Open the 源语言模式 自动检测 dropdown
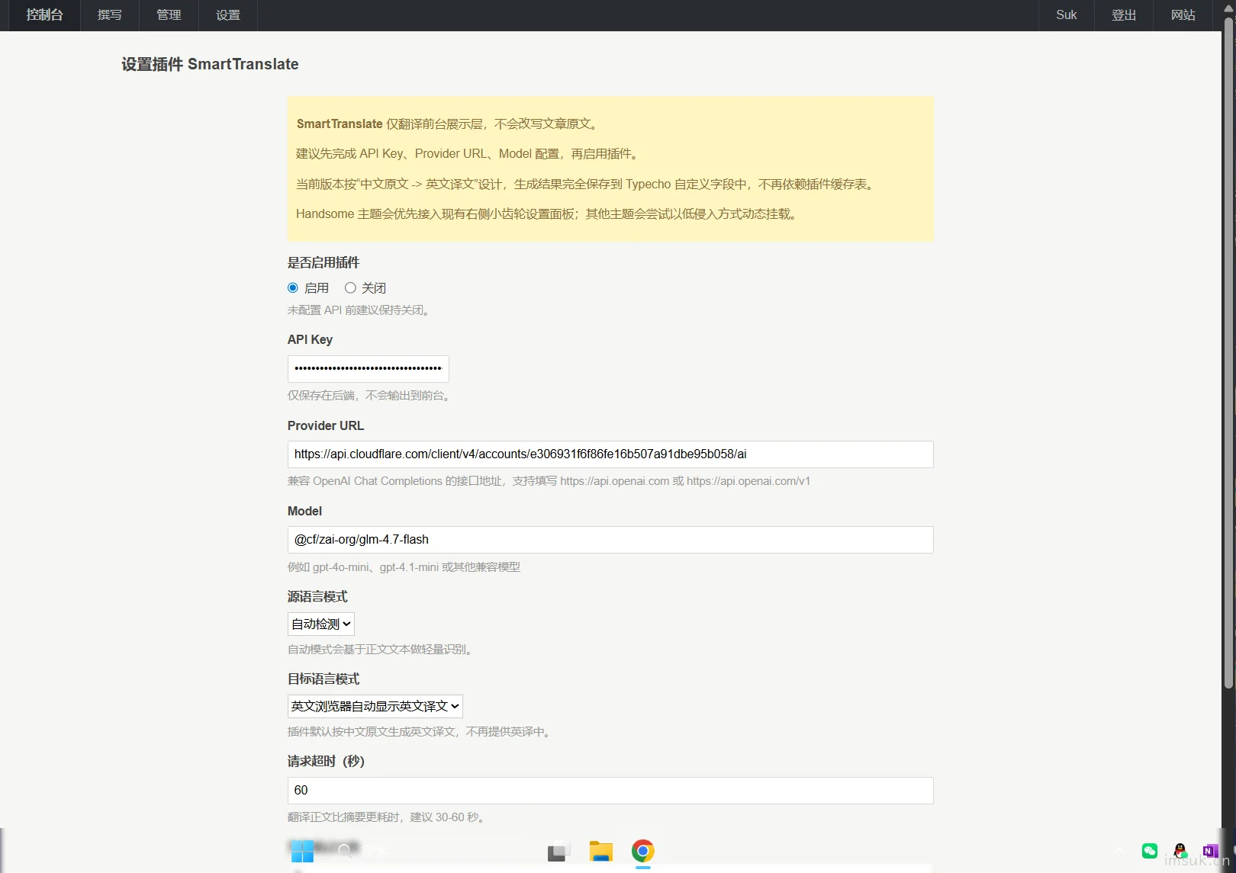Image resolution: width=1236 pixels, height=873 pixels. [321, 624]
